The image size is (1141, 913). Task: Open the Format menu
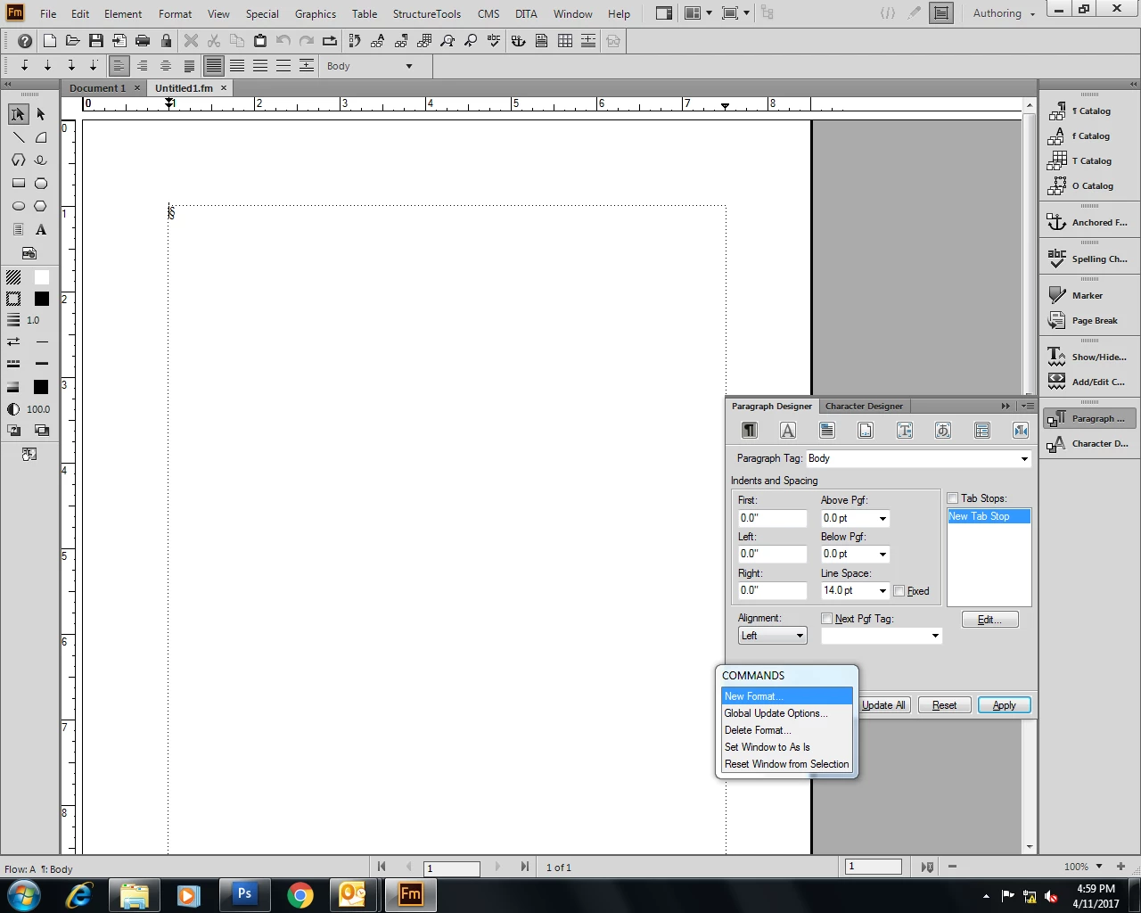(175, 13)
